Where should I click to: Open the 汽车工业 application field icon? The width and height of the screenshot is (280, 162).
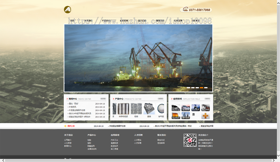pos(176,108)
